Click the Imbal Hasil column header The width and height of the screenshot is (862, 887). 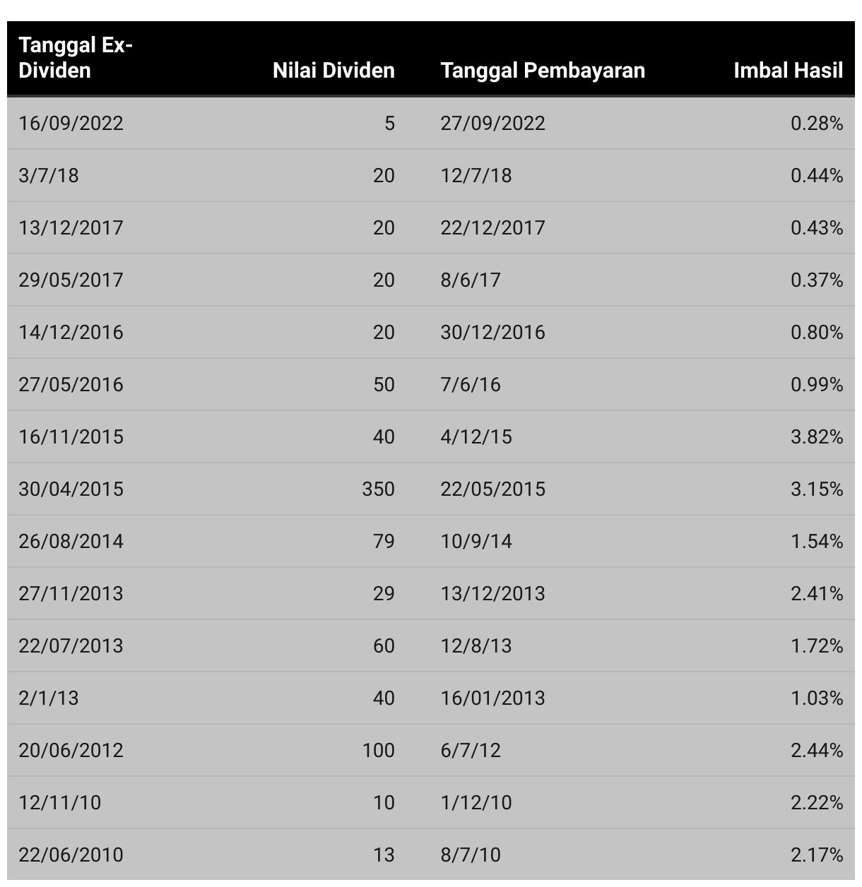pos(788,71)
